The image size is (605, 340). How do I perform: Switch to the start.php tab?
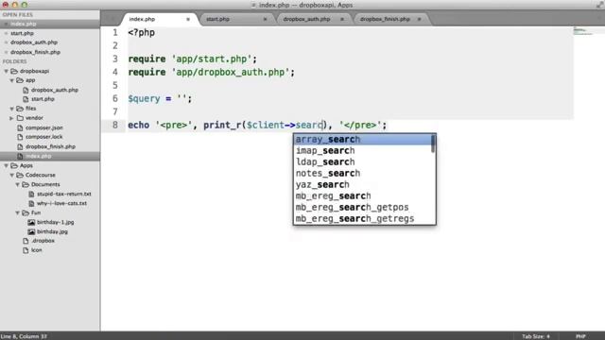coord(217,19)
